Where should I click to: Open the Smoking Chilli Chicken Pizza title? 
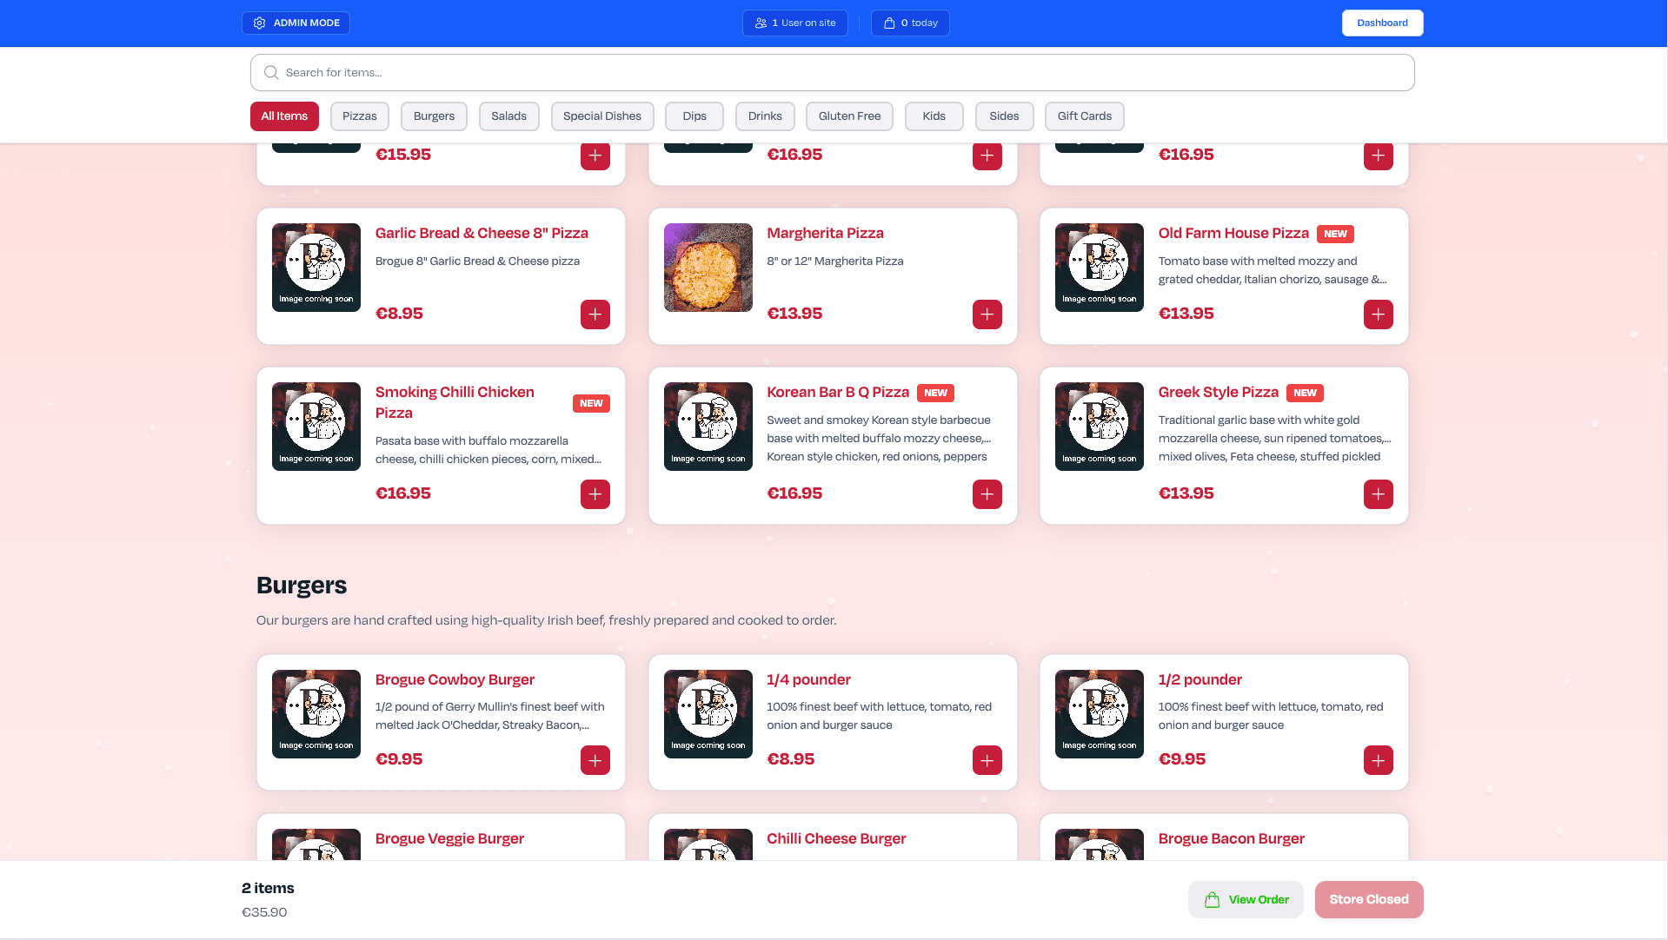(x=455, y=403)
